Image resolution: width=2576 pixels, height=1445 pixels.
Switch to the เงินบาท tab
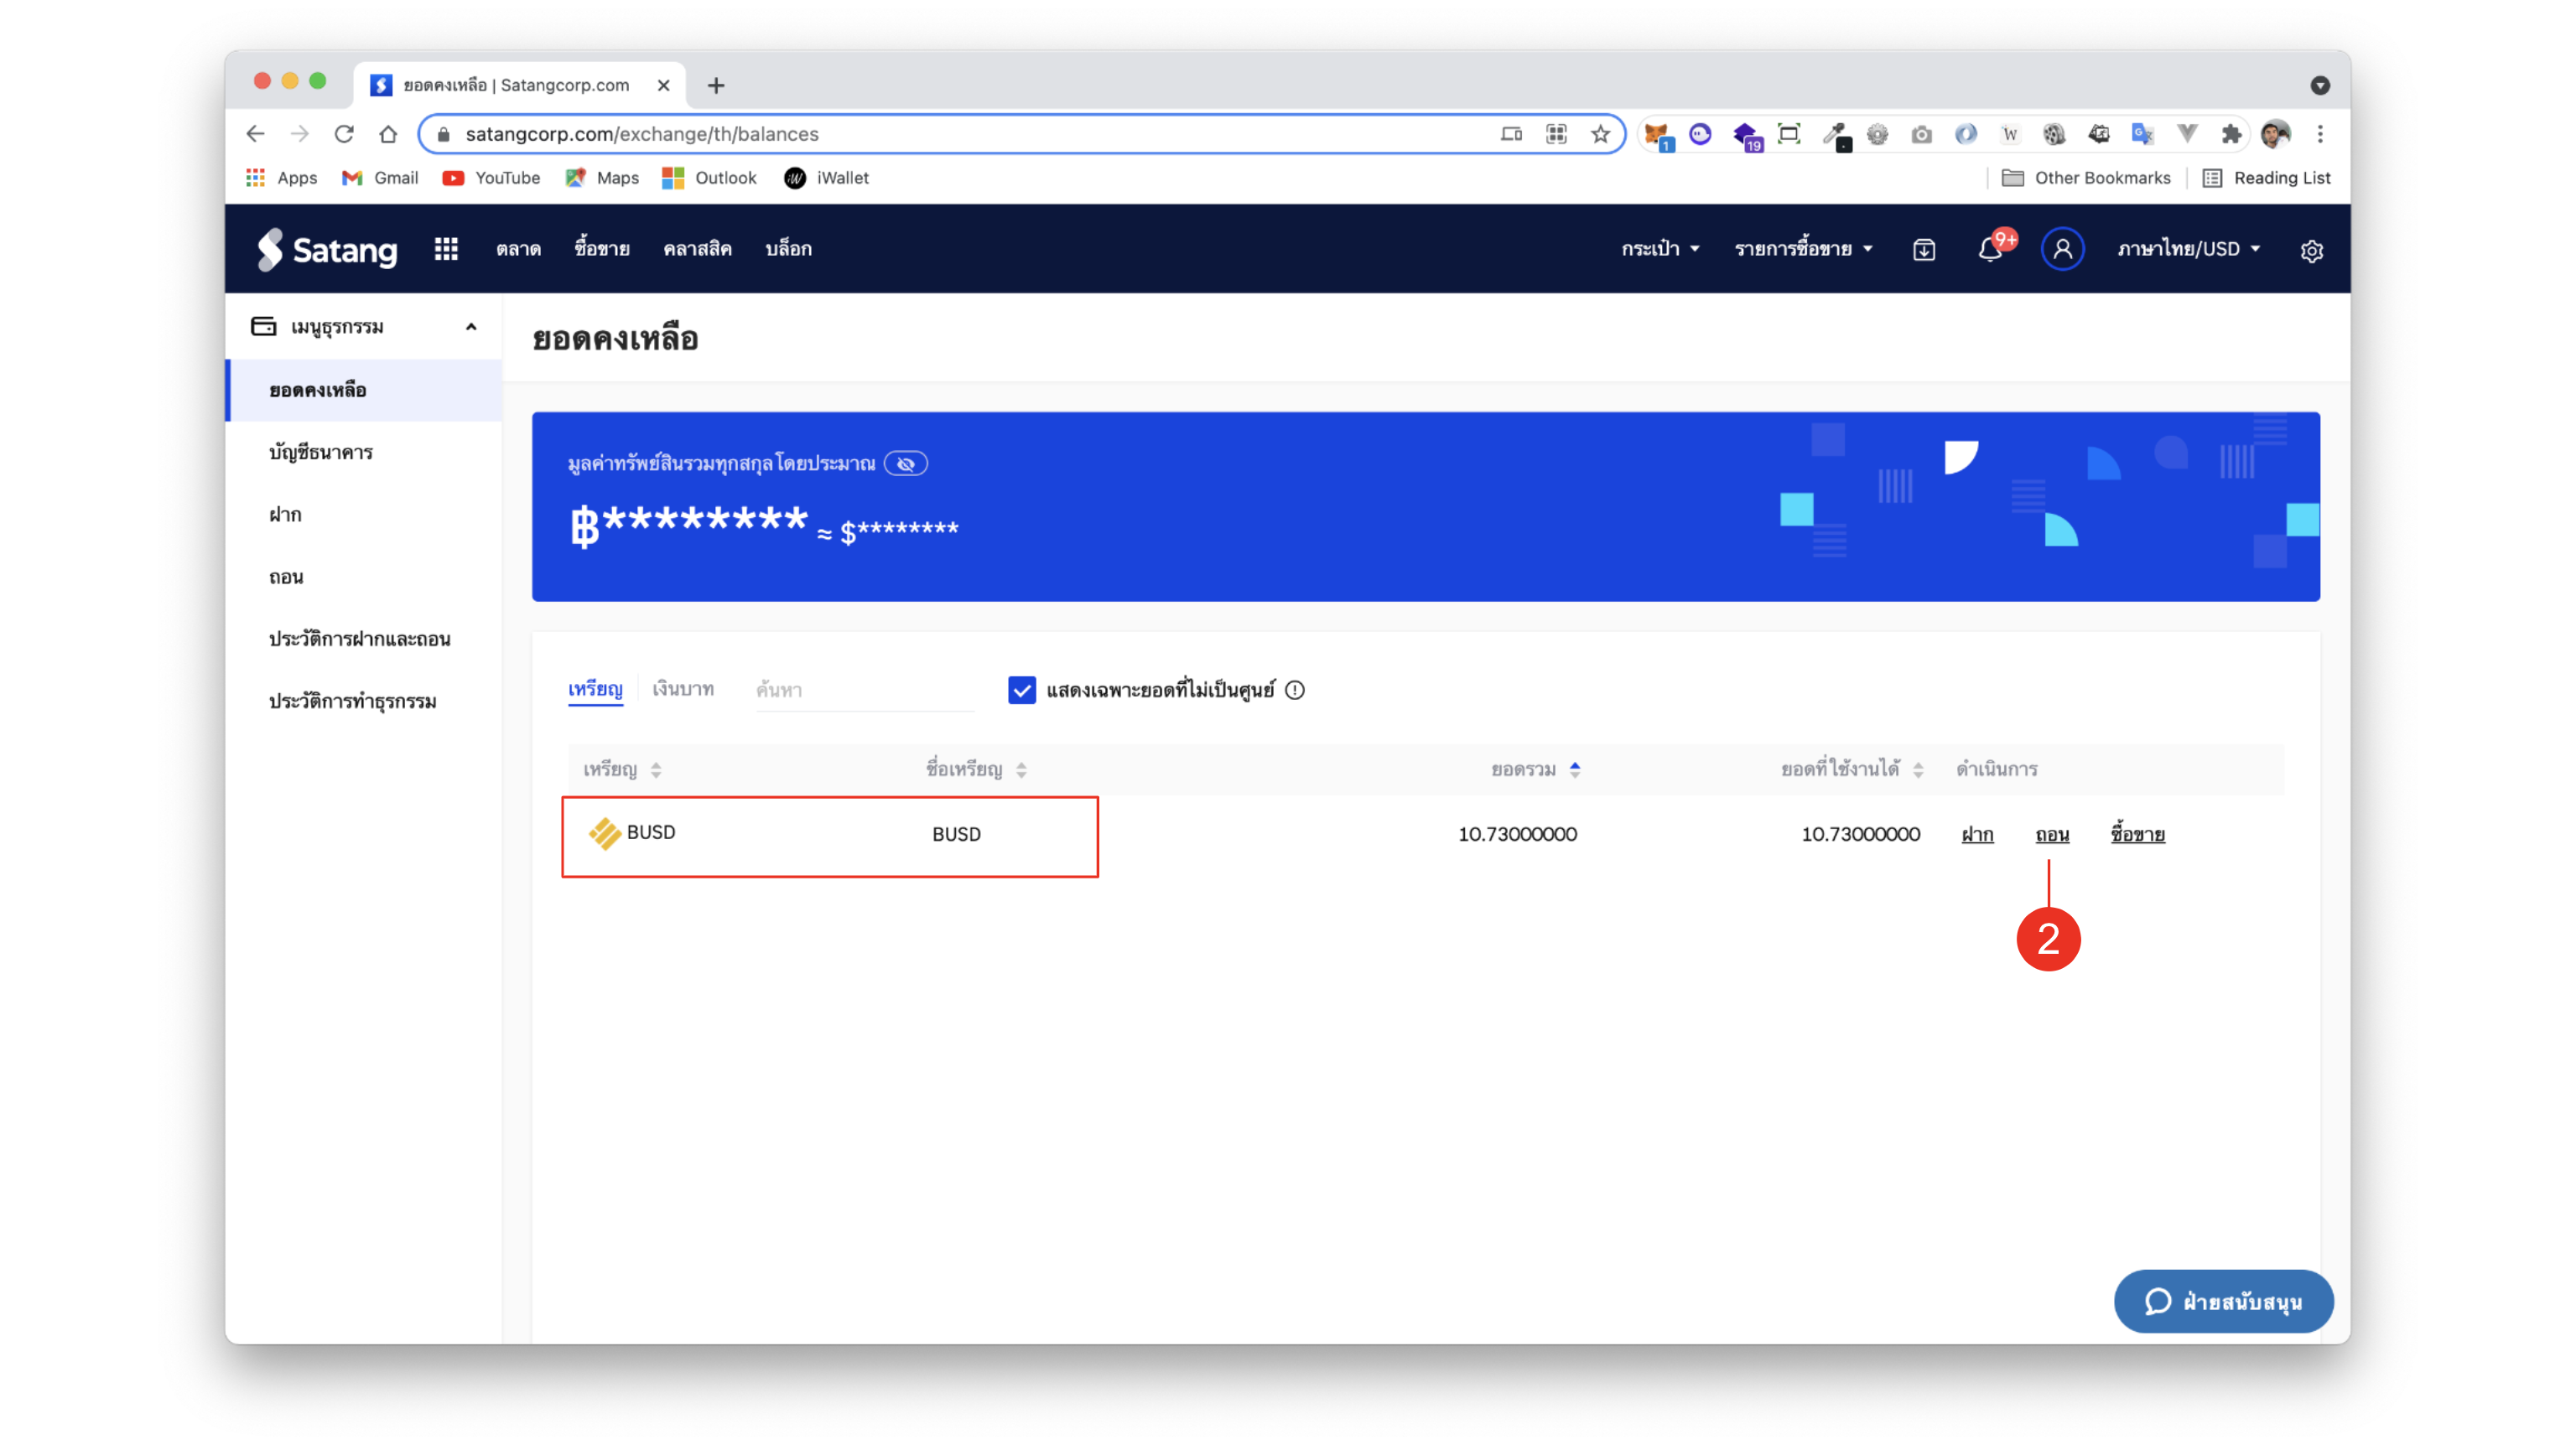(683, 688)
